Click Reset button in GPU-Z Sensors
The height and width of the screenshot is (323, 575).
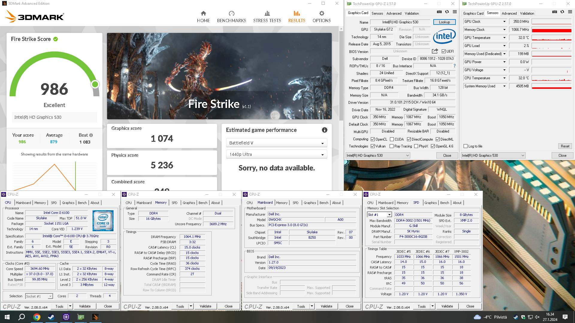[x=565, y=146]
